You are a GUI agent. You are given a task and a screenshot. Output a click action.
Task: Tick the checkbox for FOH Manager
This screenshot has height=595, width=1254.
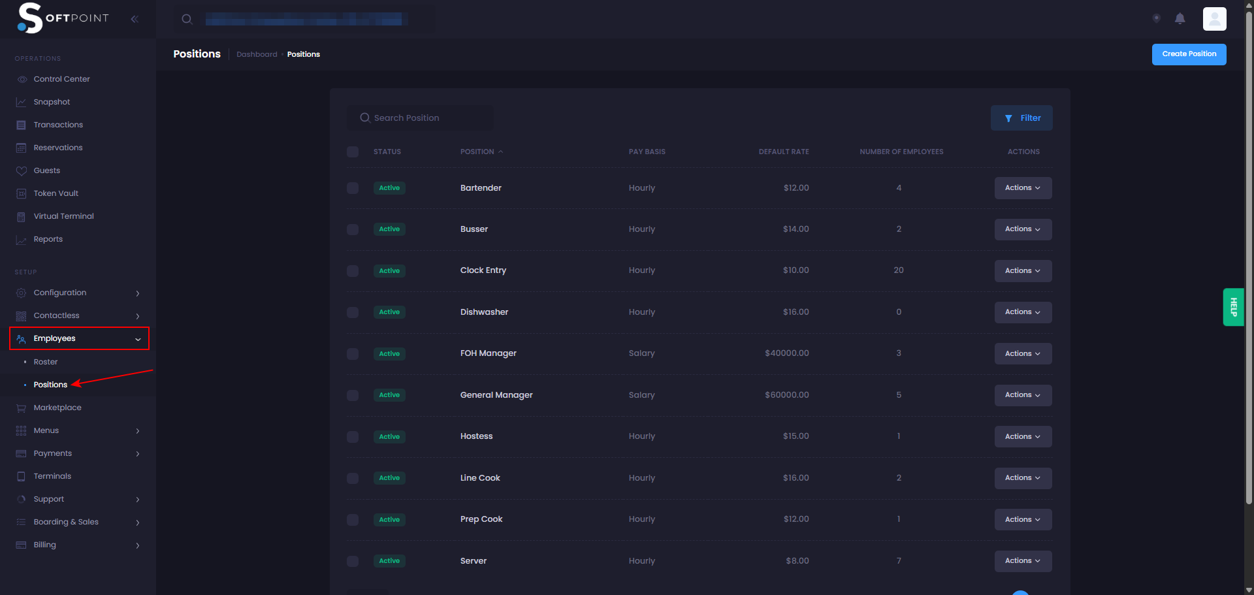[x=353, y=354]
